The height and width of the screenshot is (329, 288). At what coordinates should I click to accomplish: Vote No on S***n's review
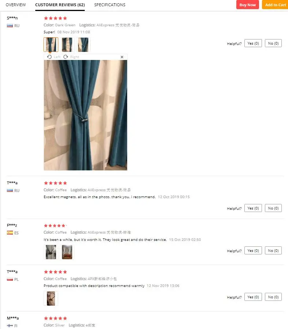coord(273,43)
